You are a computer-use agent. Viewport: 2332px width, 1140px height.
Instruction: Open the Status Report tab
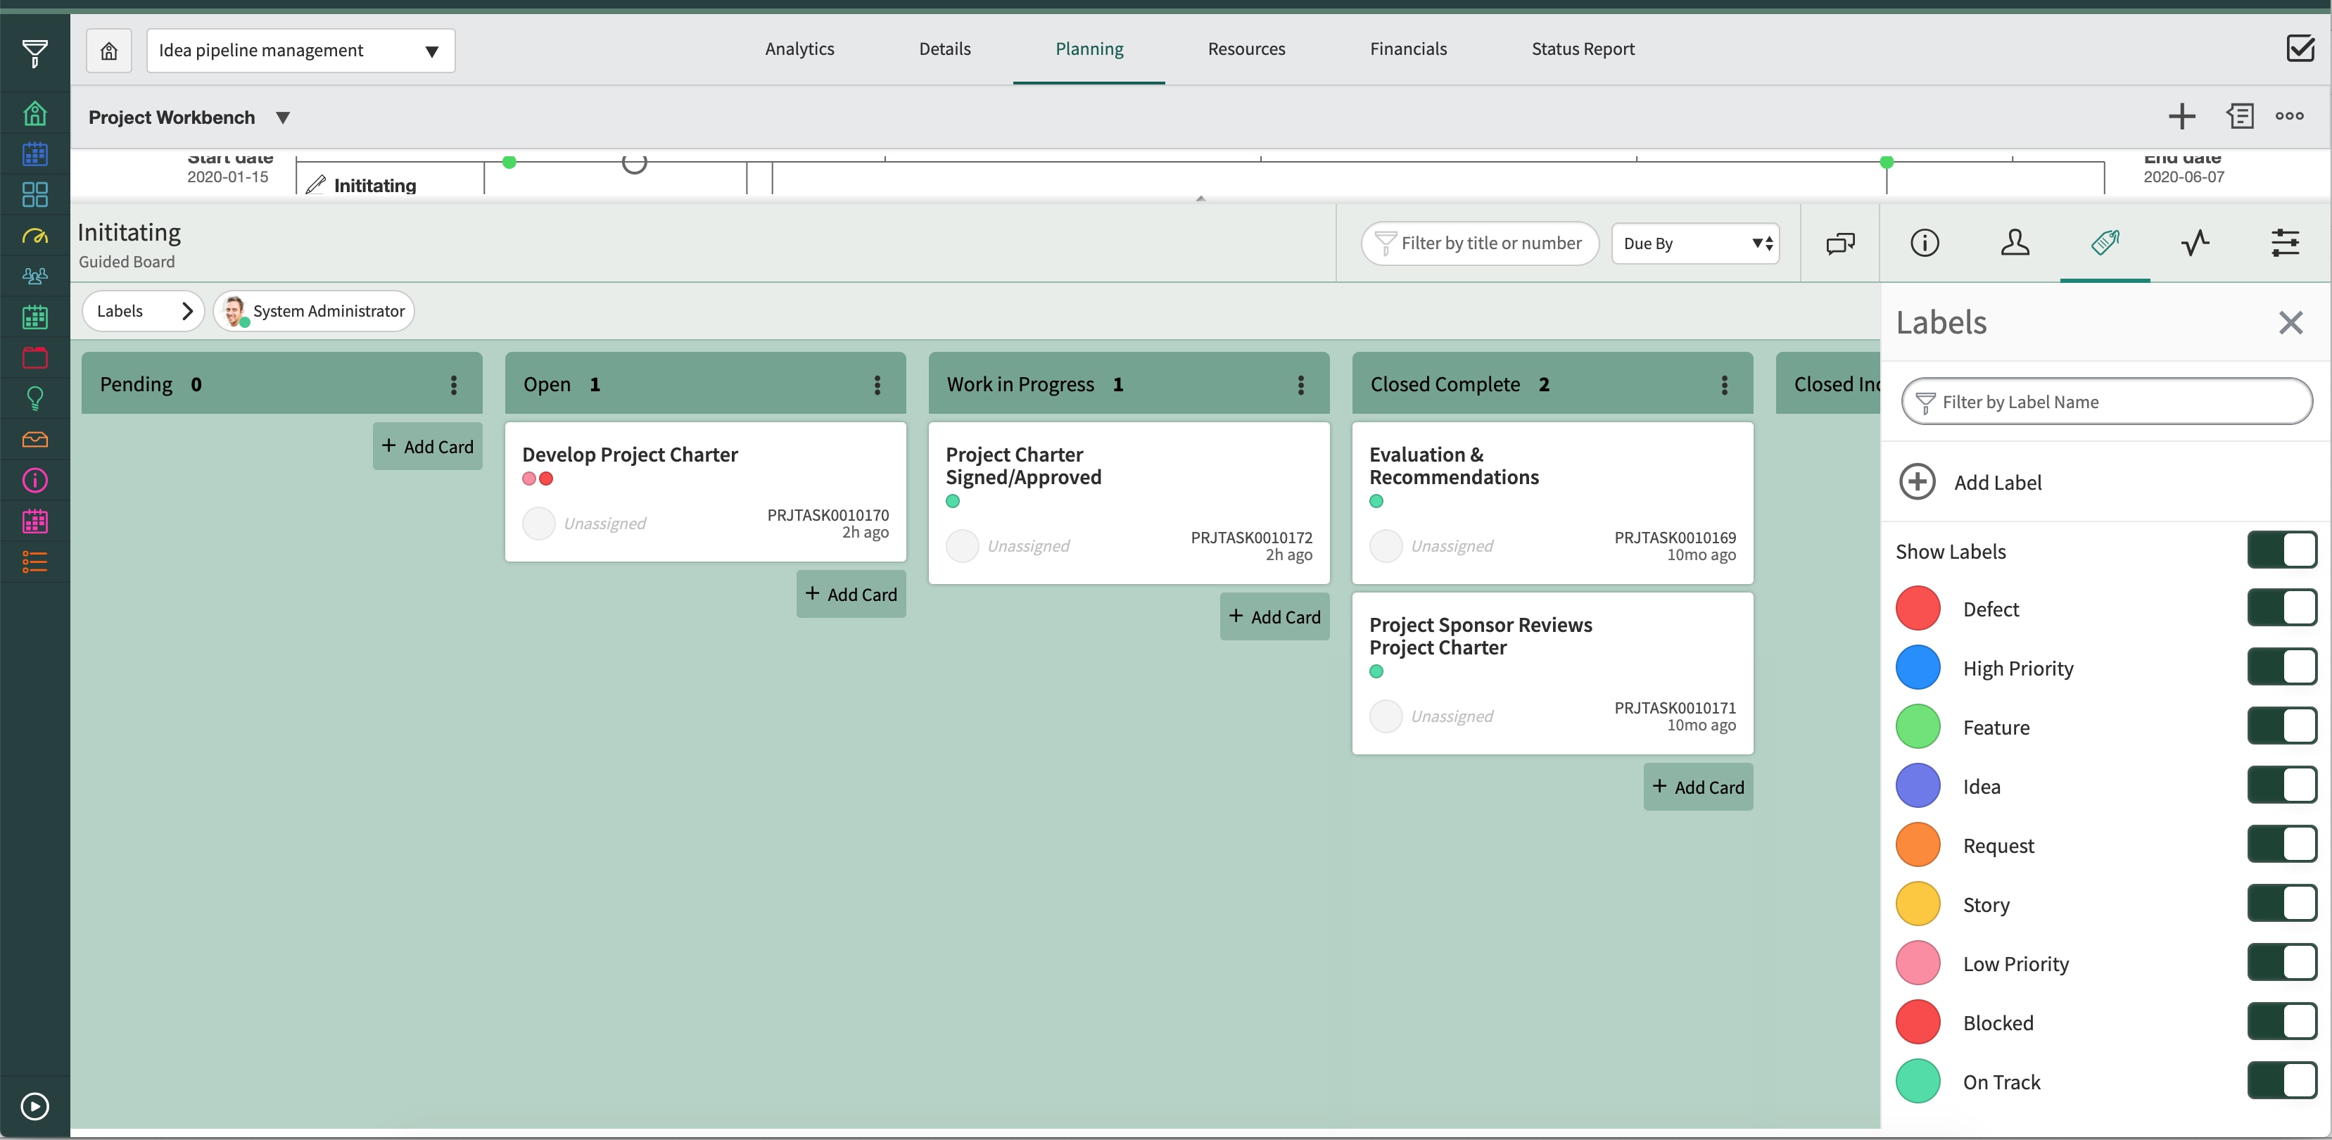pyautogui.click(x=1583, y=49)
